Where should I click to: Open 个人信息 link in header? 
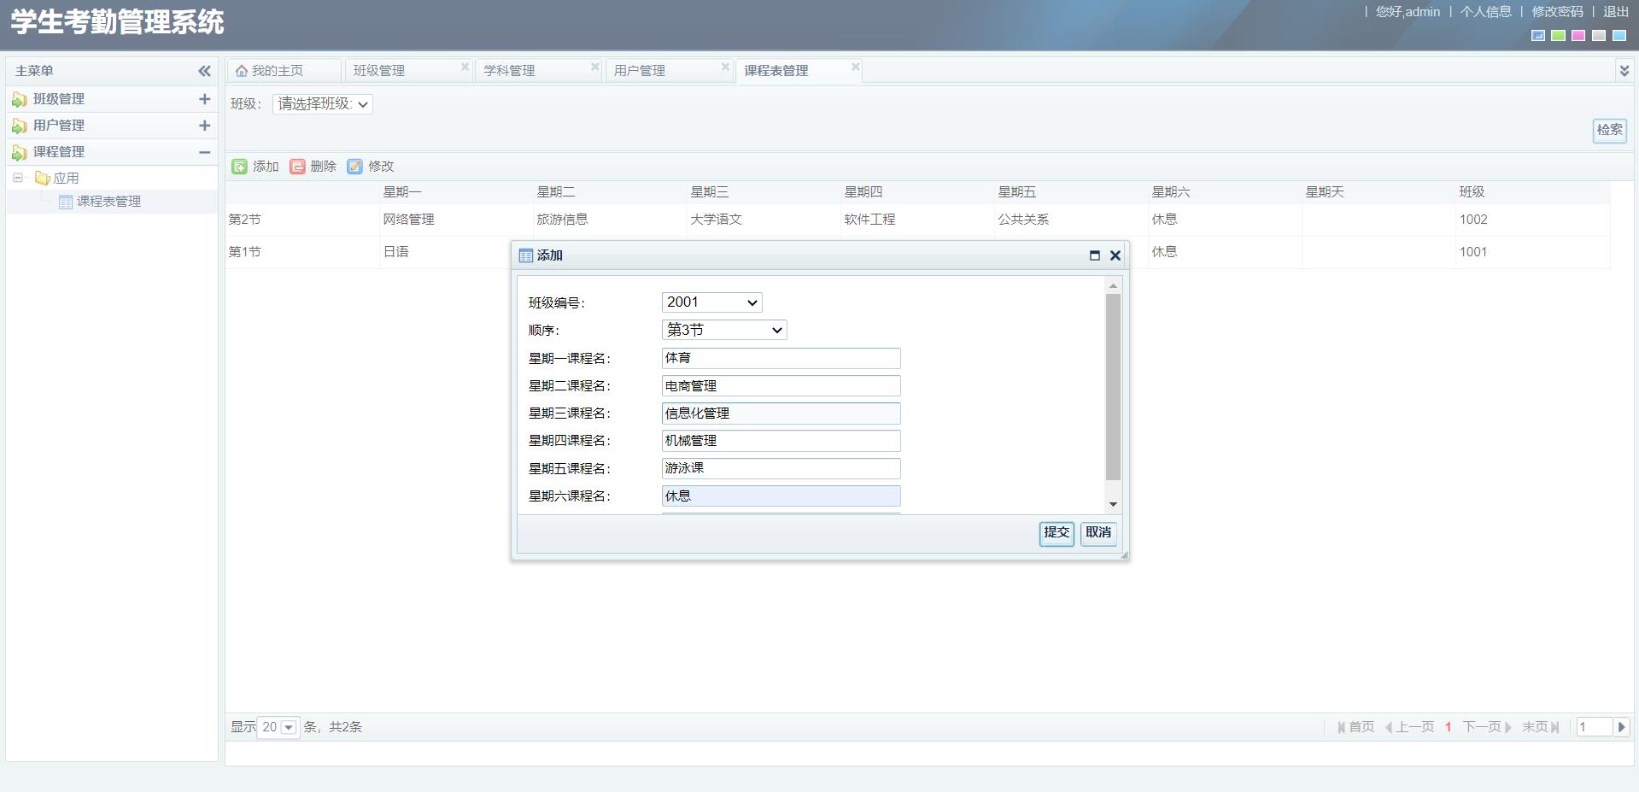[x=1486, y=12]
